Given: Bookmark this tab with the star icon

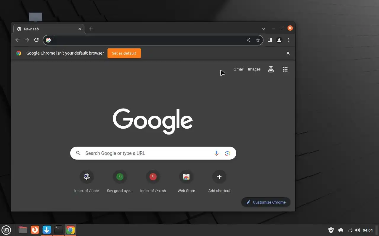Looking at the screenshot, I should 258,40.
